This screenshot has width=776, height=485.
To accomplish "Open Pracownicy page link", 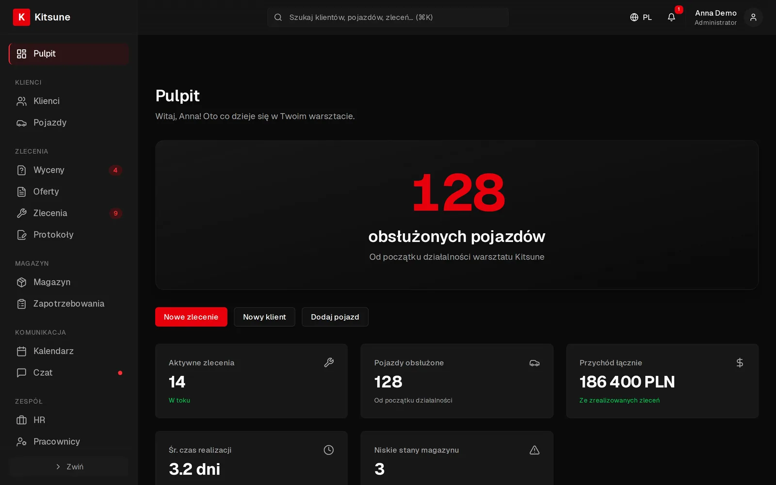I will (x=69, y=441).
